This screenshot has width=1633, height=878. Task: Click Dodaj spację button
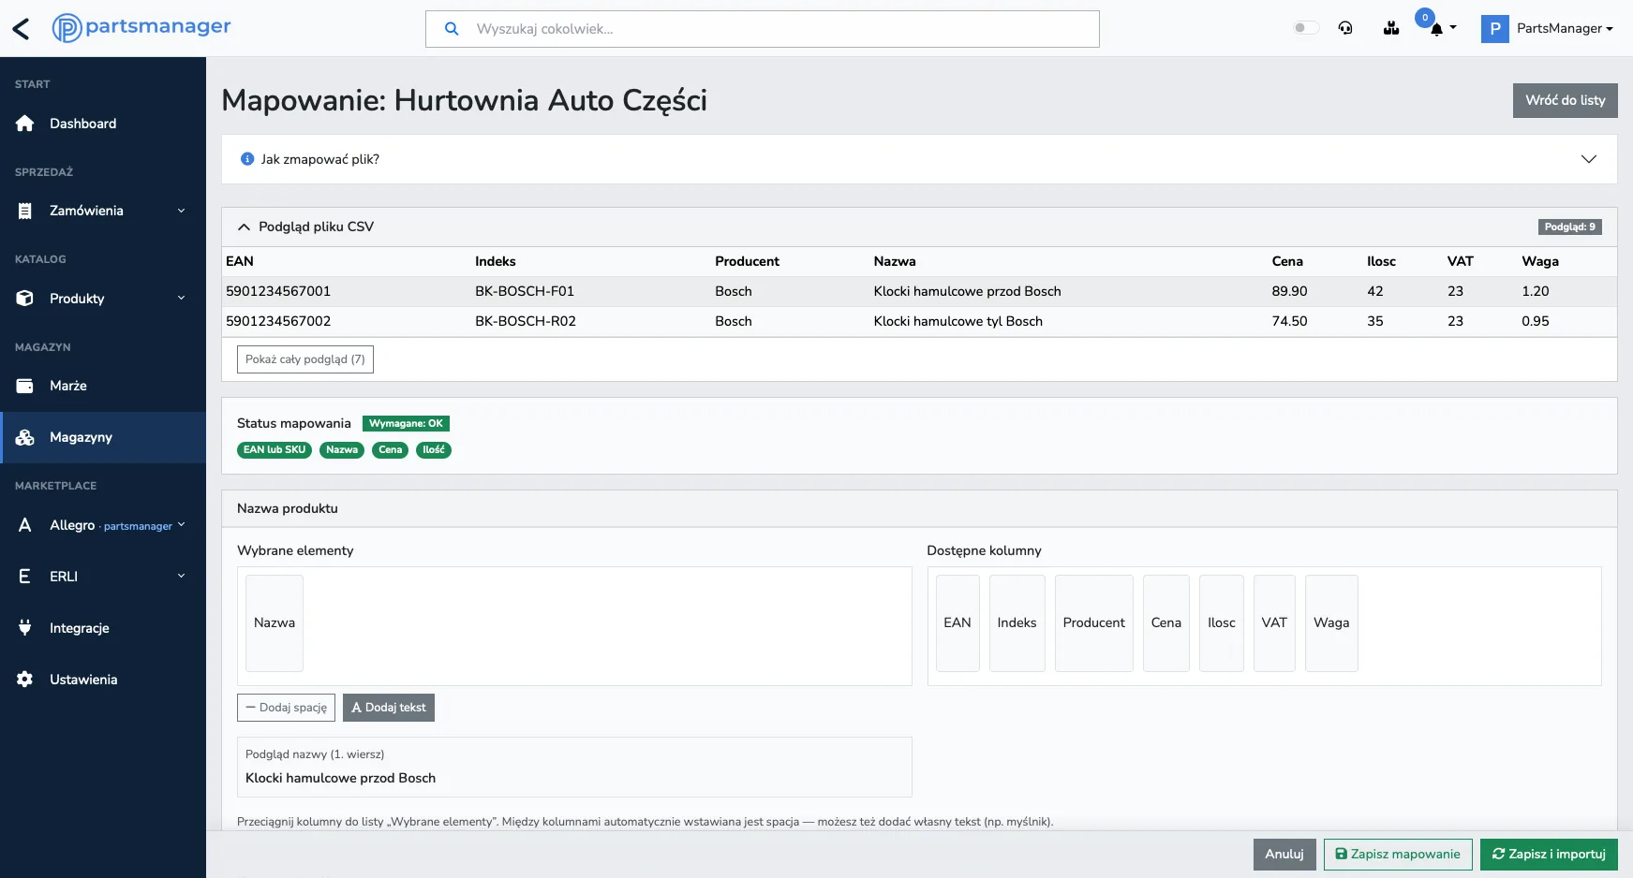[286, 708]
